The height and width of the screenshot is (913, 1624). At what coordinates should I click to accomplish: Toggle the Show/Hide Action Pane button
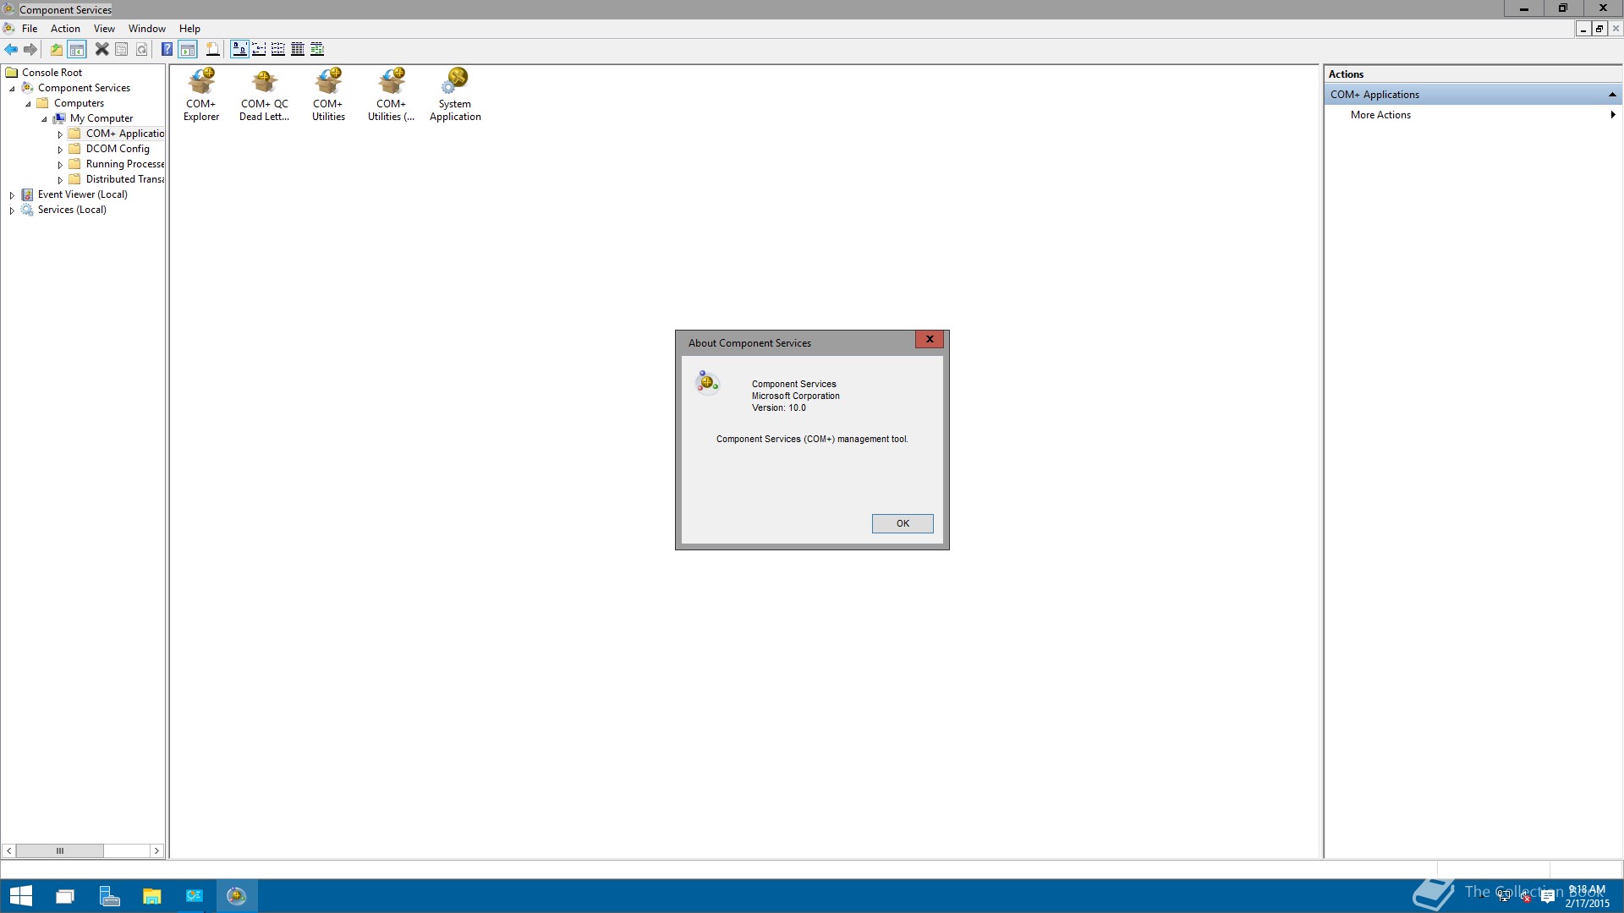(188, 49)
